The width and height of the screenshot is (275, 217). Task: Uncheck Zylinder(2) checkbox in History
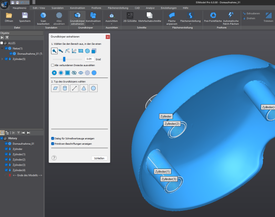click(x=6, y=159)
